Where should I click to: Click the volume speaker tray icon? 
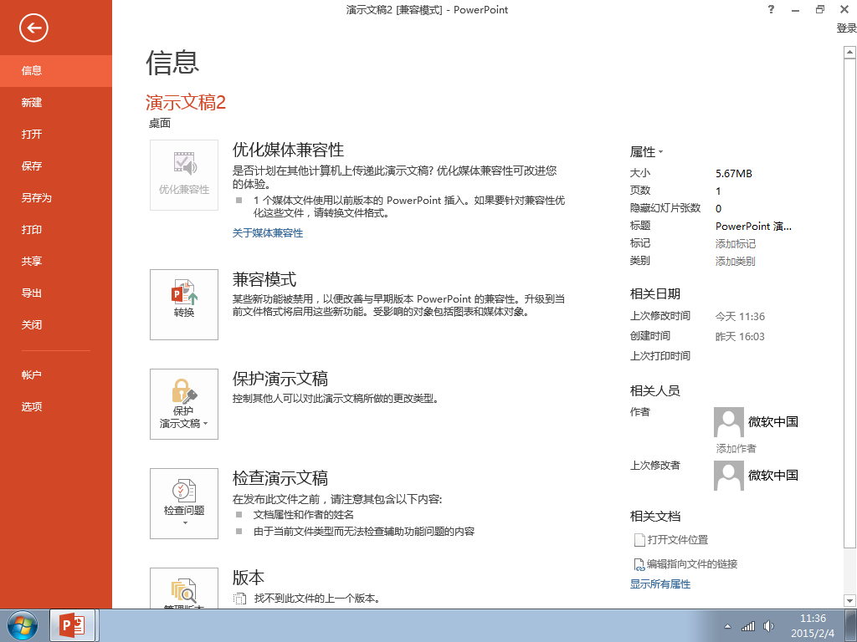[x=768, y=626]
